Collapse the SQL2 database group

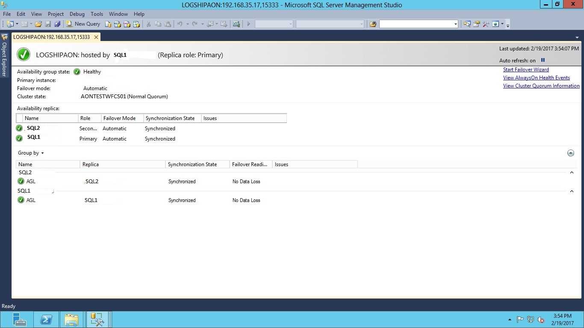572,173
